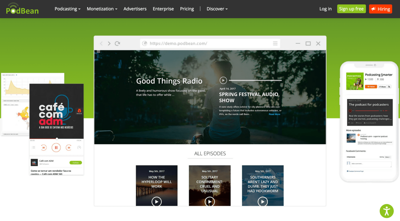Open the Facebook Comments Plugin link
Viewport: 400px width, 221px height.
pos(355,171)
